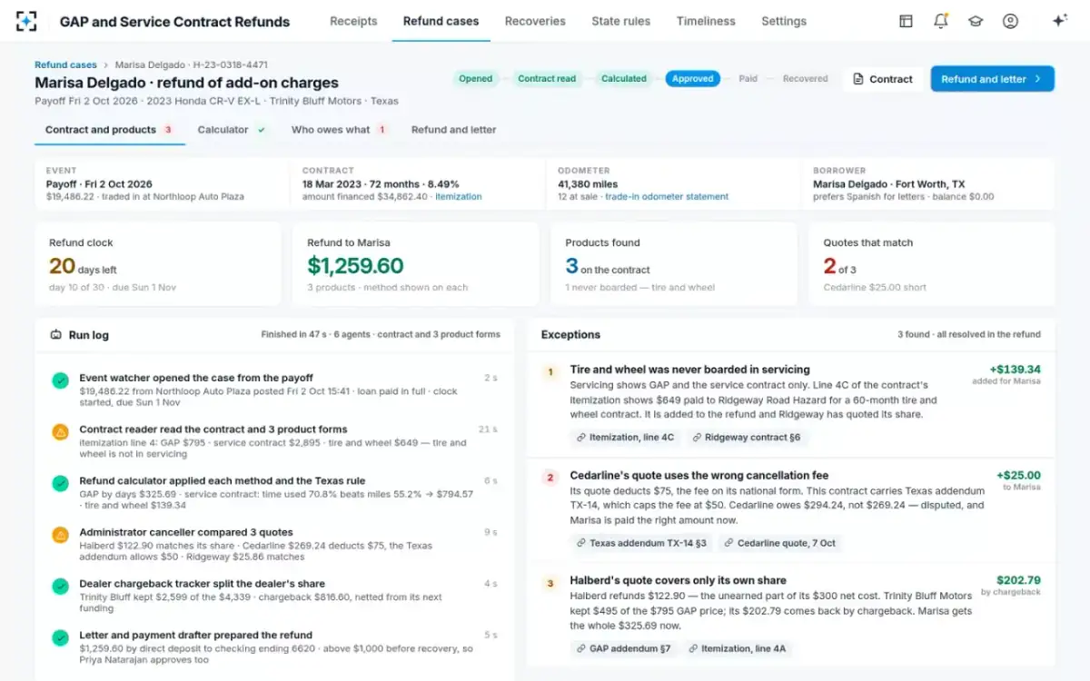The width and height of the screenshot is (1090, 681).
Task: Click the Refund cases breadcrumb link
Action: (65, 65)
